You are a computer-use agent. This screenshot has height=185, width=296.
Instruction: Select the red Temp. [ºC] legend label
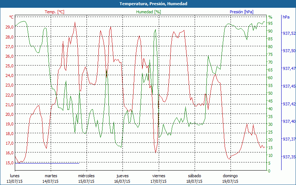pos(54,12)
